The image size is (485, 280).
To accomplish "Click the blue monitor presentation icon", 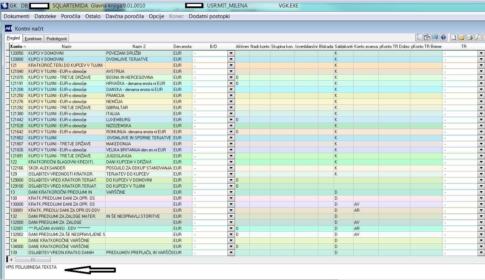I will pos(435,38).
